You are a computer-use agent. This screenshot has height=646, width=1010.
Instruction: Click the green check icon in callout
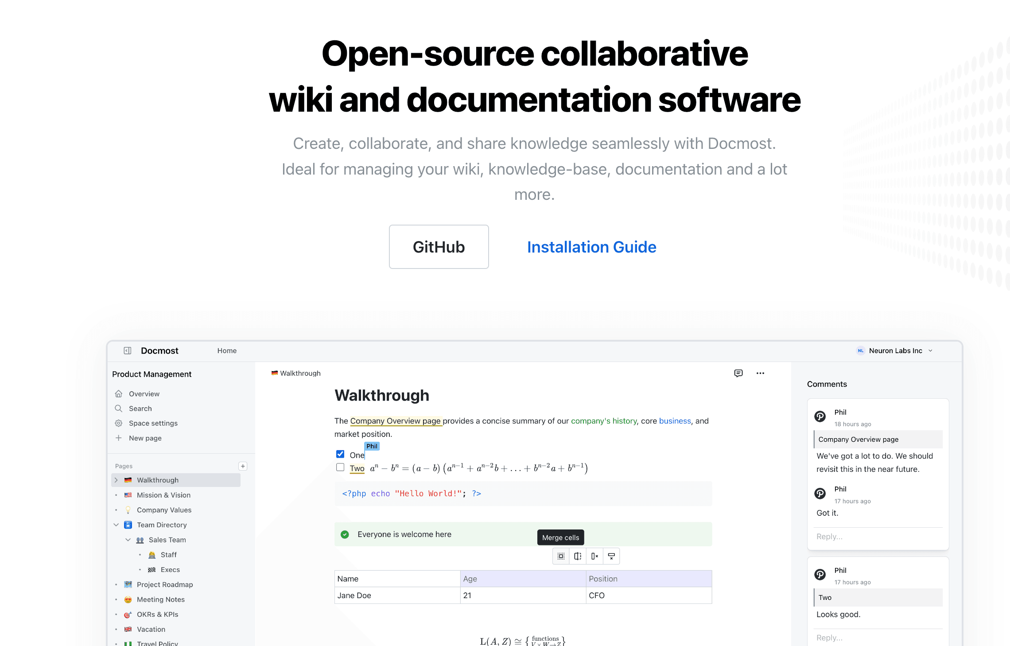coord(345,534)
